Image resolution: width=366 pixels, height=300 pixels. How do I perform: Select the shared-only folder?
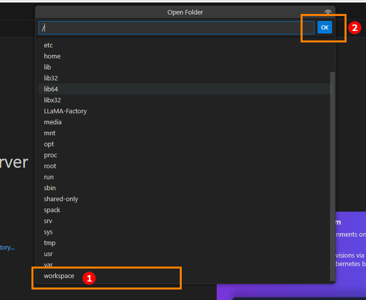61,199
